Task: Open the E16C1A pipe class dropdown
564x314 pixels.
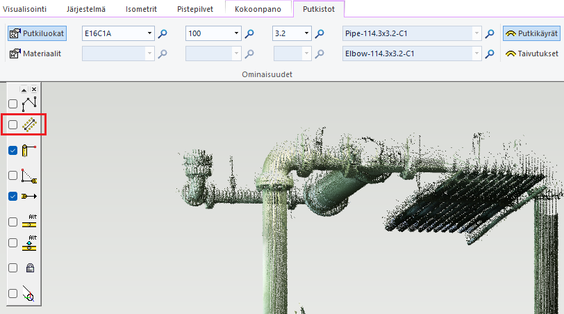Action: (x=150, y=33)
